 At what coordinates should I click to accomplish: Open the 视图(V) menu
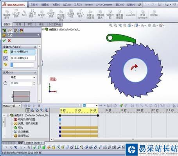coord(56,5)
